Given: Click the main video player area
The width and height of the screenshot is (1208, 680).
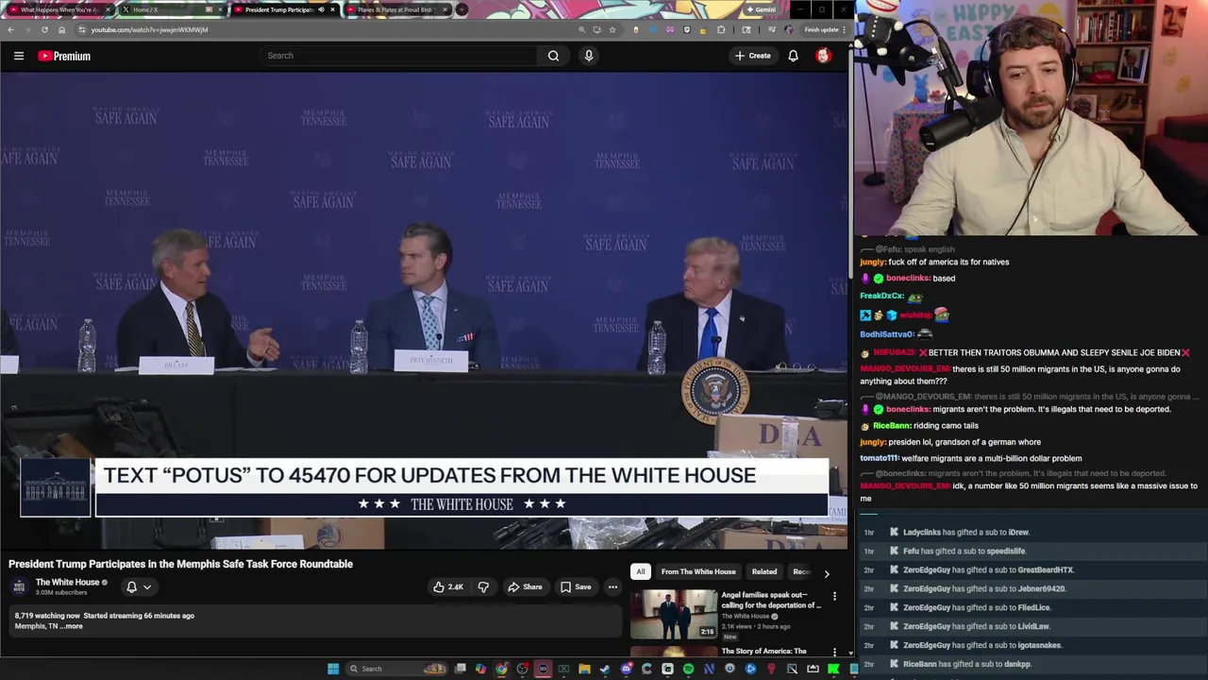Looking at the screenshot, I should (x=424, y=312).
